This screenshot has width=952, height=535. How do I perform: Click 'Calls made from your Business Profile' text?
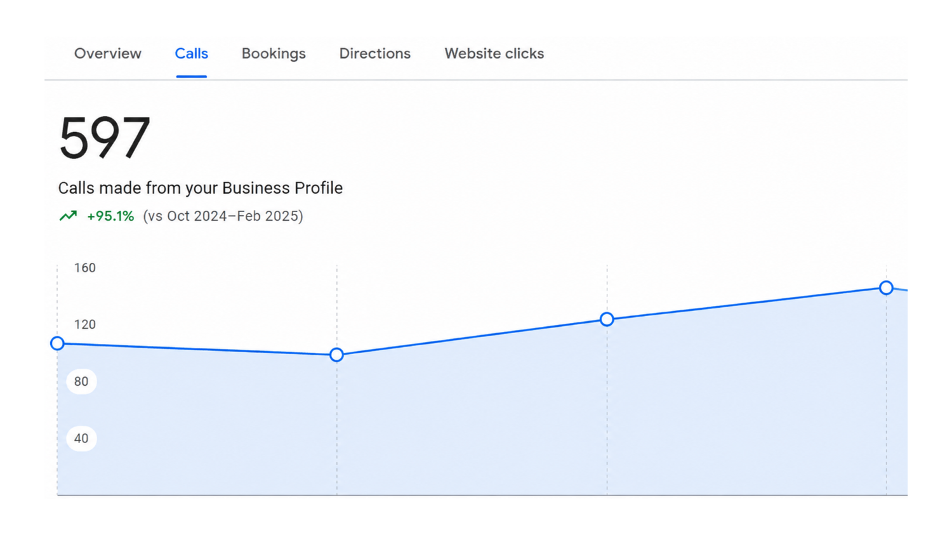[200, 188]
